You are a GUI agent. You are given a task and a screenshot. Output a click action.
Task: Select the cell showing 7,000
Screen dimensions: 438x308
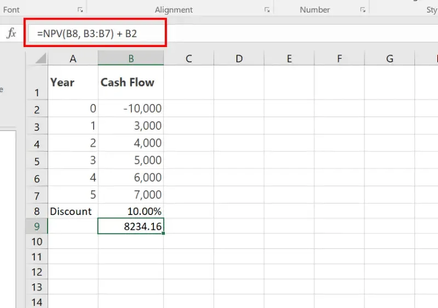[x=131, y=195]
